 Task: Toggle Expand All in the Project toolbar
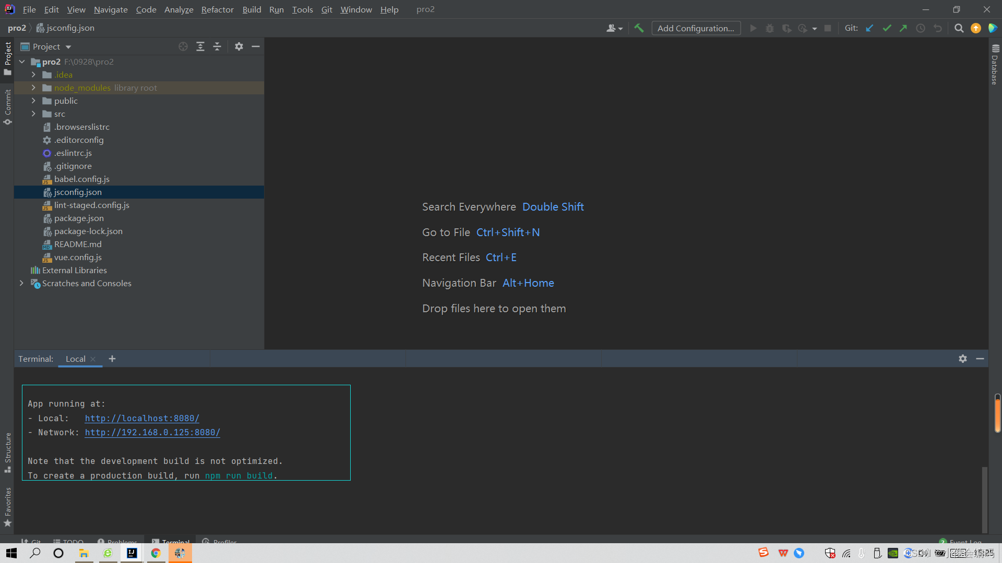pos(200,46)
